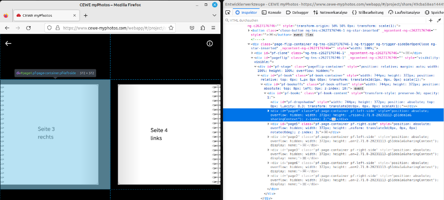Expand the page7 div node
The width and height of the screenshot is (444, 200).
(x=268, y=176)
